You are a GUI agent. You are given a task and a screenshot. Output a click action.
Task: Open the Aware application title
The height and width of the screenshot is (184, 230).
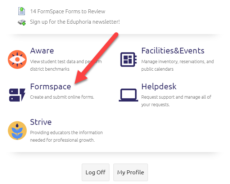pos(42,51)
